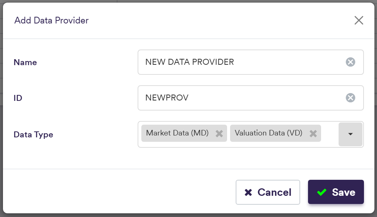Remove the Valuation Data (VD) tag
The width and height of the screenshot is (377, 217).
(313, 134)
